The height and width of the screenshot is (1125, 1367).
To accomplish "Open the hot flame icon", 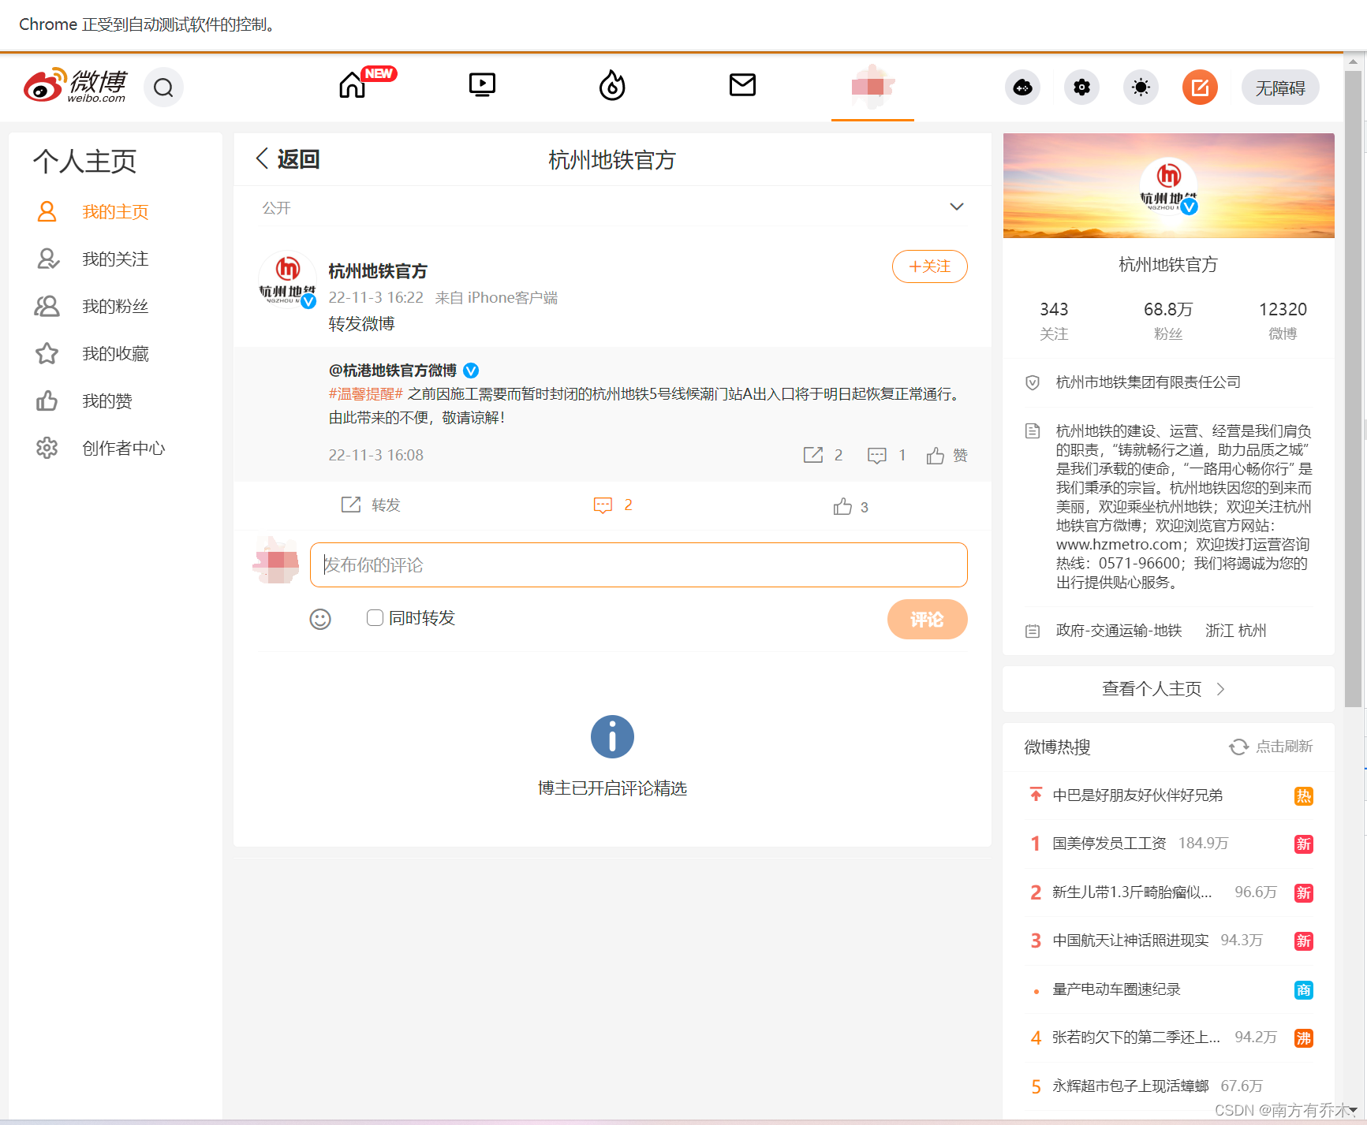I will (612, 85).
